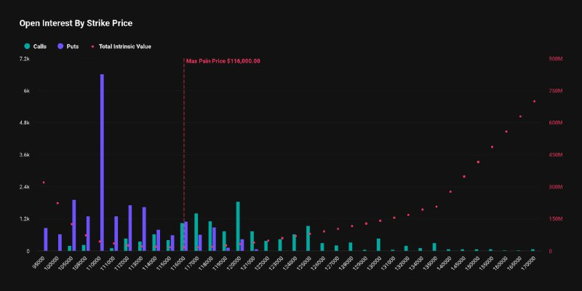Click intrinsic value dot above 95000 strike
Viewport: 582px width, 291px height.
click(44, 183)
